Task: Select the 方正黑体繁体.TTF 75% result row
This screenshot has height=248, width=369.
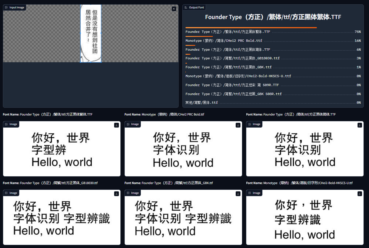Action: pos(273,32)
